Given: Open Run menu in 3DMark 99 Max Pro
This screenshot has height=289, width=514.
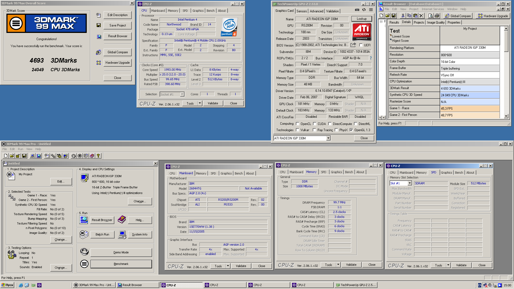Looking at the screenshot, I should (21, 149).
